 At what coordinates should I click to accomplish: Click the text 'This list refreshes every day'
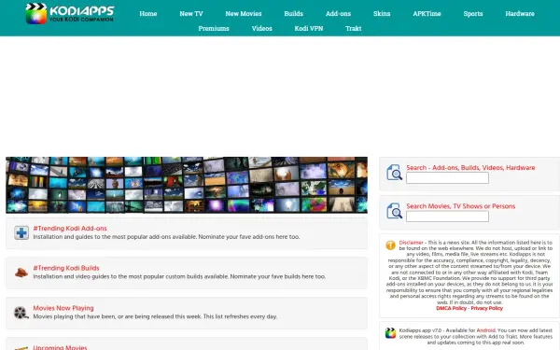[x=240, y=316]
